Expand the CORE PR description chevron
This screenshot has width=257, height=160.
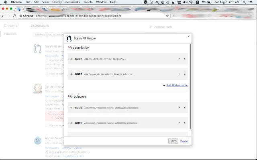[x=179, y=74]
